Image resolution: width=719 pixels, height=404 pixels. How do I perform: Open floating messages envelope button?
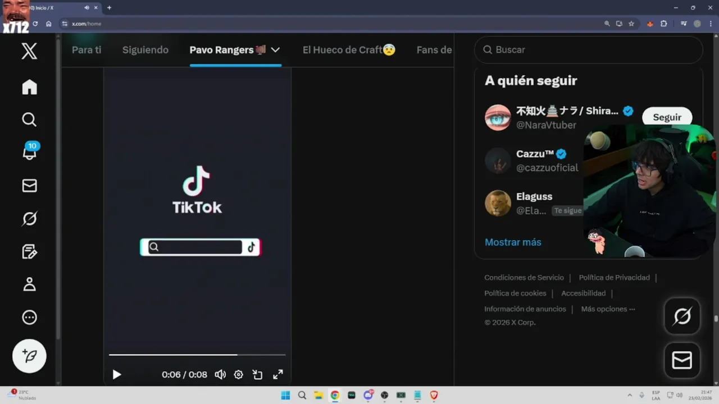tap(682, 360)
